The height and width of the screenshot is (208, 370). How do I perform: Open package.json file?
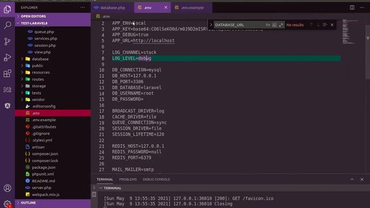coord(44,167)
